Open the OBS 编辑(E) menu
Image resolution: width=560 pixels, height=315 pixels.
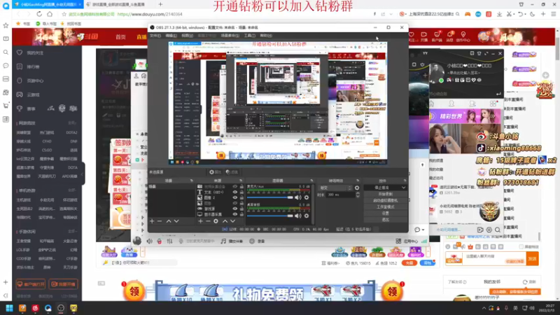tap(171, 36)
